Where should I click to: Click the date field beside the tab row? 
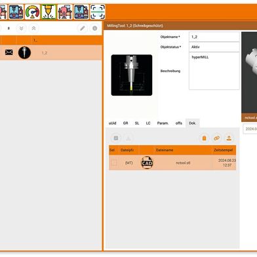point(250,129)
